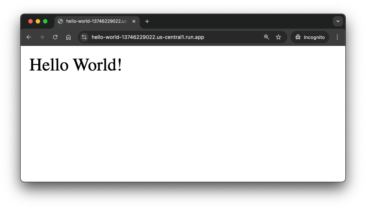Open site information icon in address bar
The image size is (366, 209).
pyautogui.click(x=85, y=37)
